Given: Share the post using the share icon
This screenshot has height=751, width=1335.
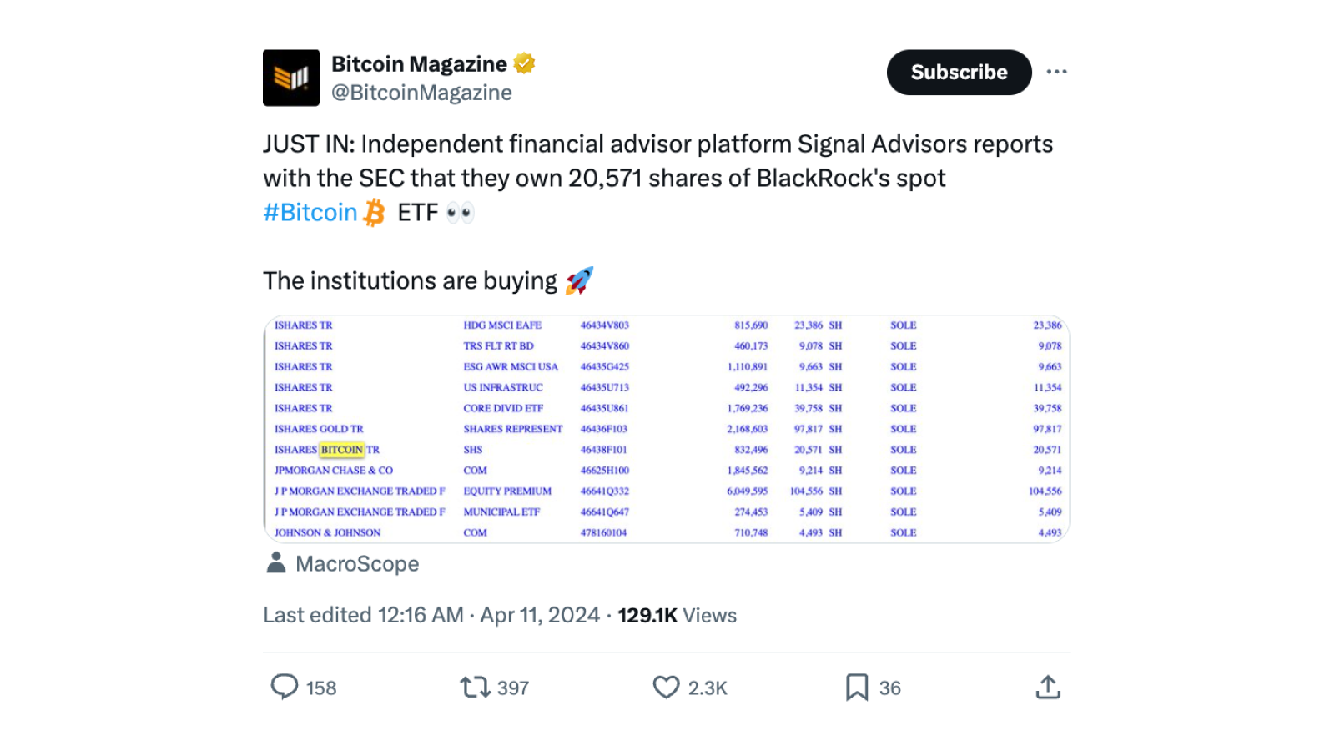Looking at the screenshot, I should coord(1048,687).
